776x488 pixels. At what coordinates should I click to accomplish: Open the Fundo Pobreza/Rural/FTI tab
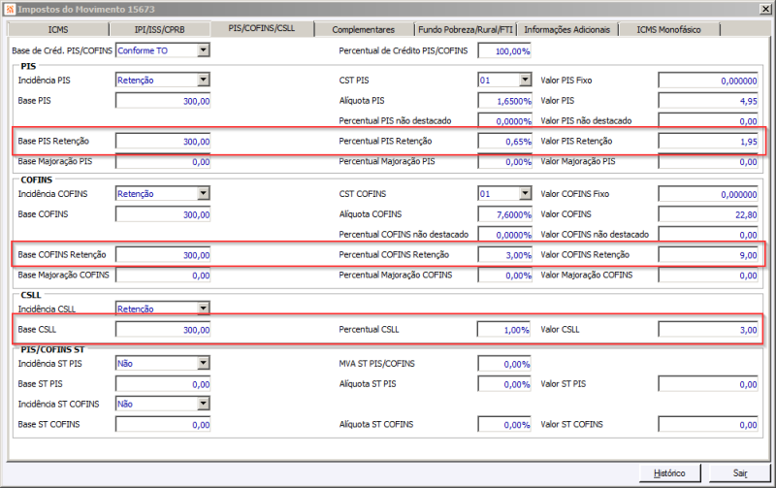(x=466, y=30)
